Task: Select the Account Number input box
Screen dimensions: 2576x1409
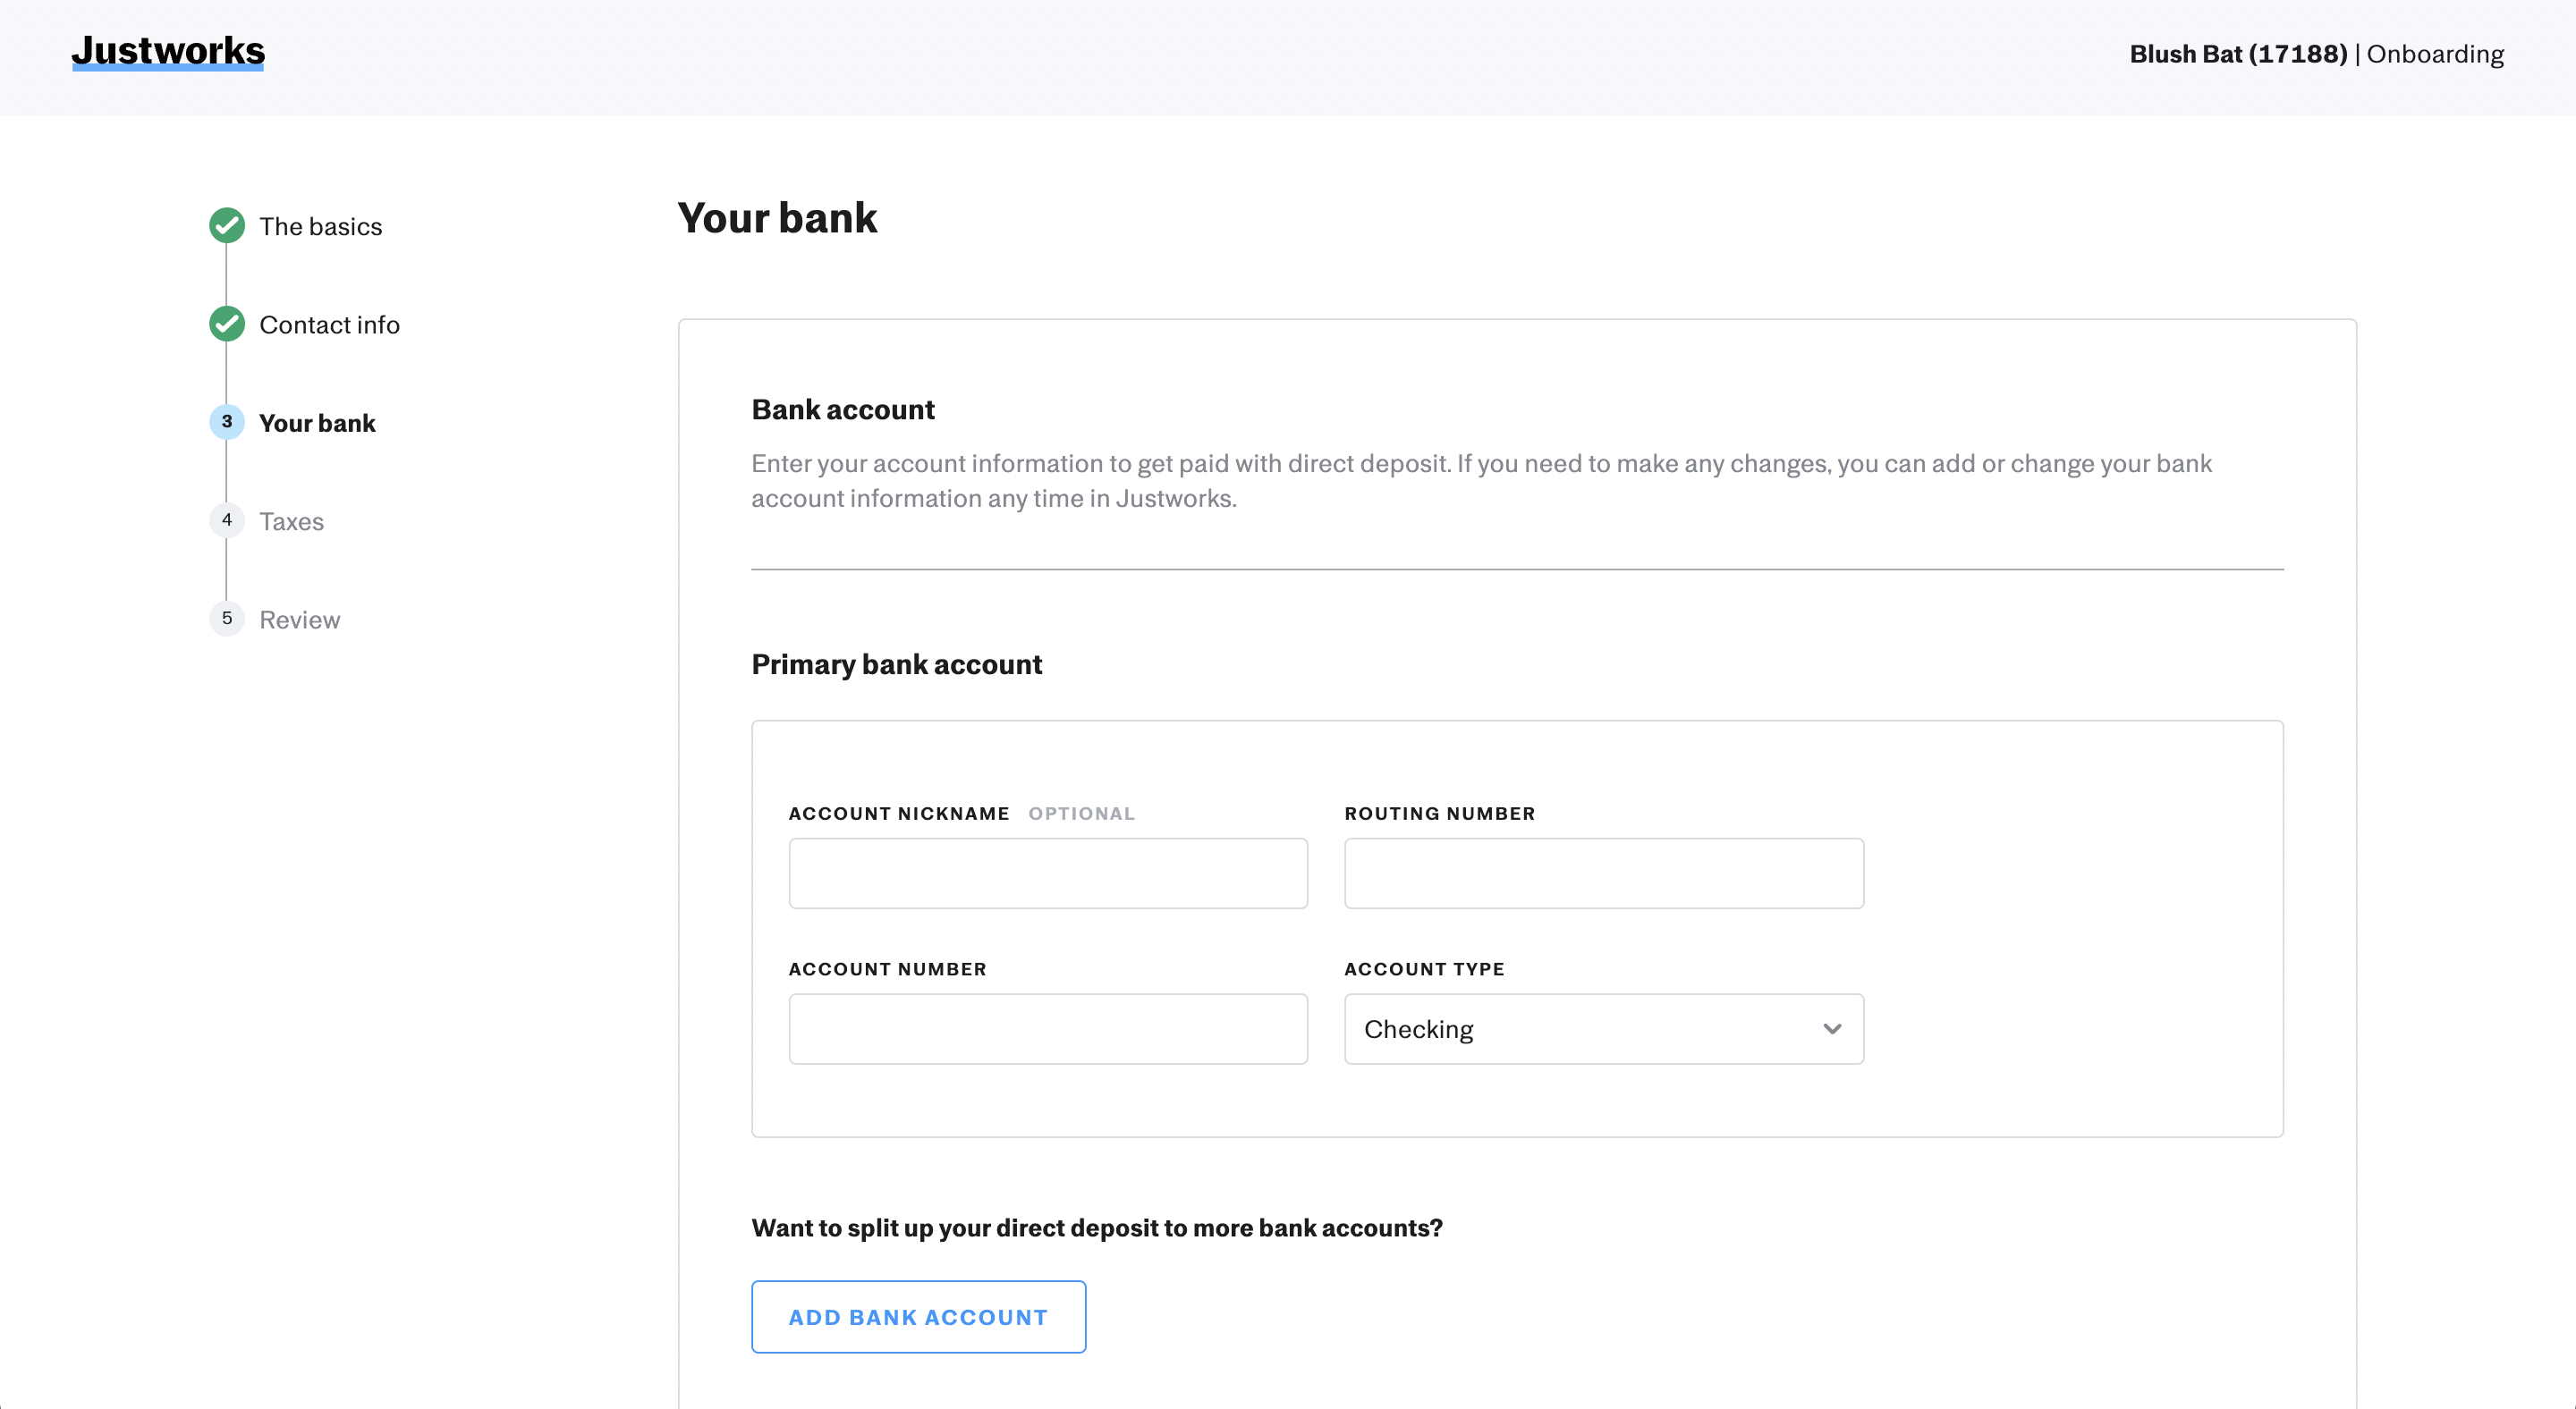Action: (1047, 1029)
